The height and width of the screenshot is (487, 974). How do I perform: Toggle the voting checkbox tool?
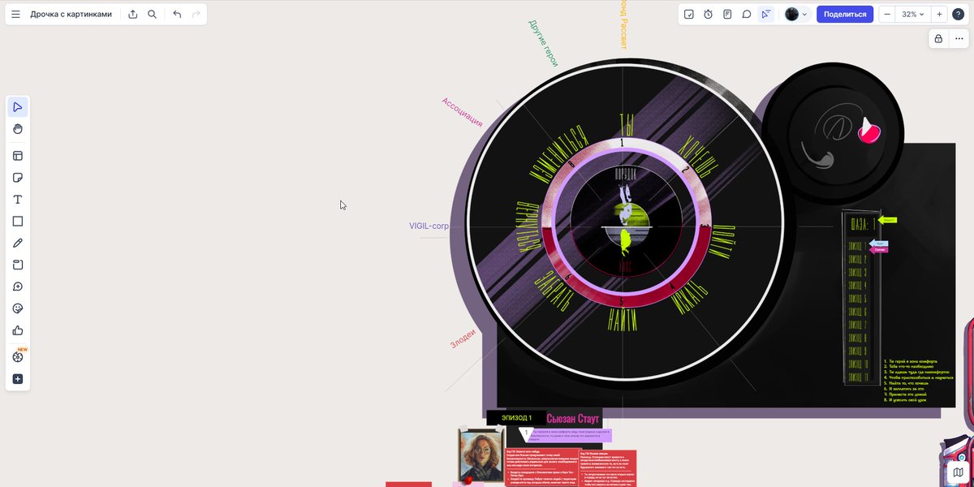689,15
